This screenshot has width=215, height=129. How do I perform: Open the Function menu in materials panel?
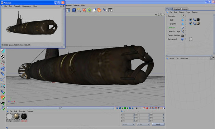click(x=22, y=111)
